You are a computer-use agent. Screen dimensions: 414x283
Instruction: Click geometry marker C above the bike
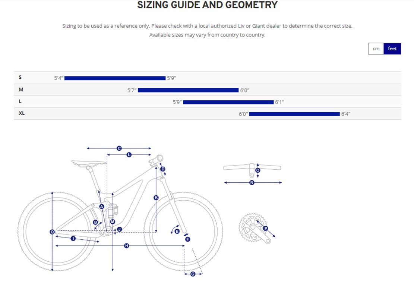tap(119, 148)
